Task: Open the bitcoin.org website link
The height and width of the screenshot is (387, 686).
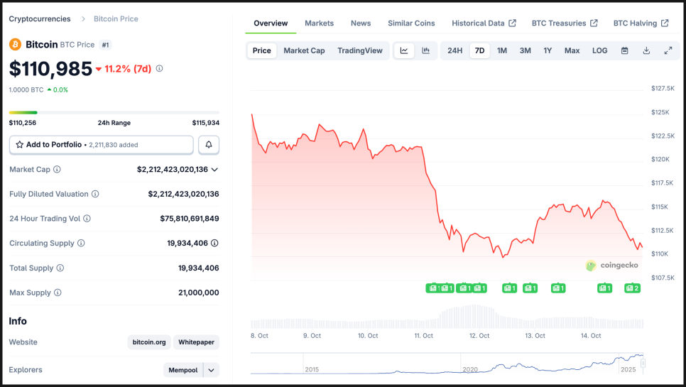Action: coord(149,342)
